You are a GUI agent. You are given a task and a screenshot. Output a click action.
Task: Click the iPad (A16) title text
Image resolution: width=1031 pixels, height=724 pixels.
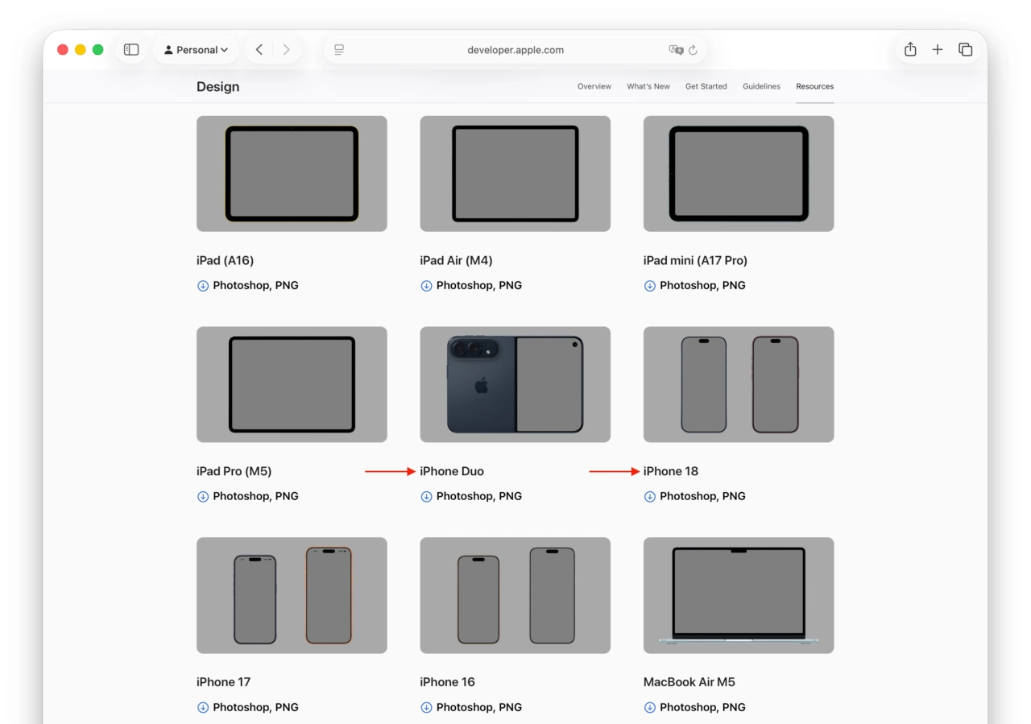[226, 261]
